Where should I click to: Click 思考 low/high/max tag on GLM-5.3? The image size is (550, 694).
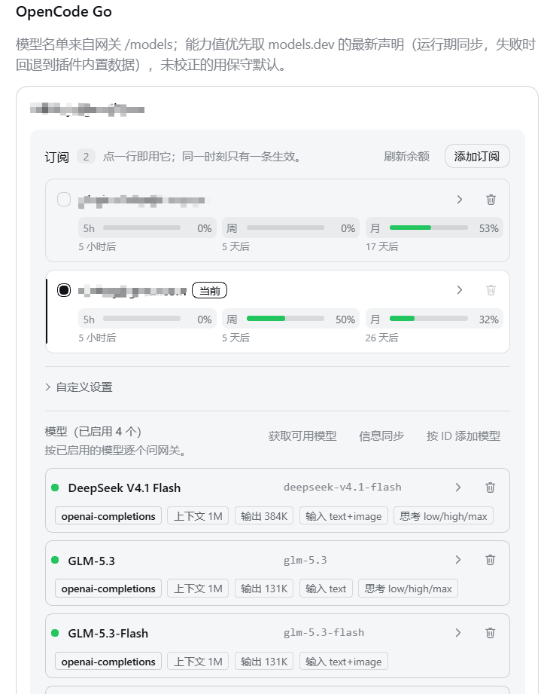click(409, 589)
